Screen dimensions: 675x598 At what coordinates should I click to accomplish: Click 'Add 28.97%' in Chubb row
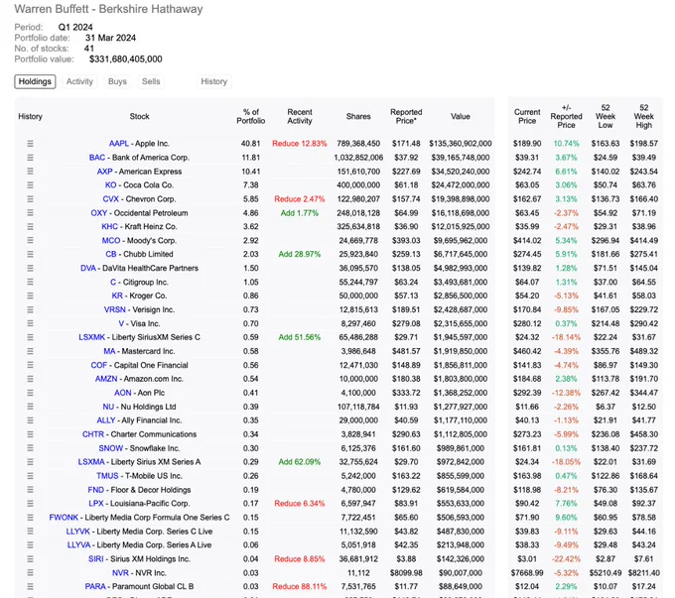click(300, 254)
